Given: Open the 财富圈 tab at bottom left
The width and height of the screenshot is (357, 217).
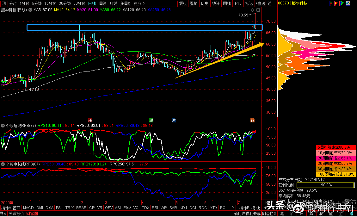Looking at the screenshot, I should tap(32, 214).
